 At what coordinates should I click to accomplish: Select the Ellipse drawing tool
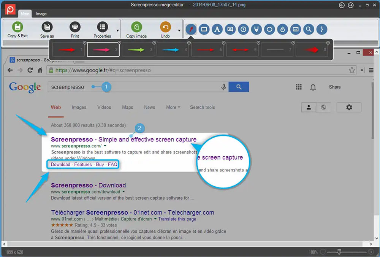(x=269, y=29)
